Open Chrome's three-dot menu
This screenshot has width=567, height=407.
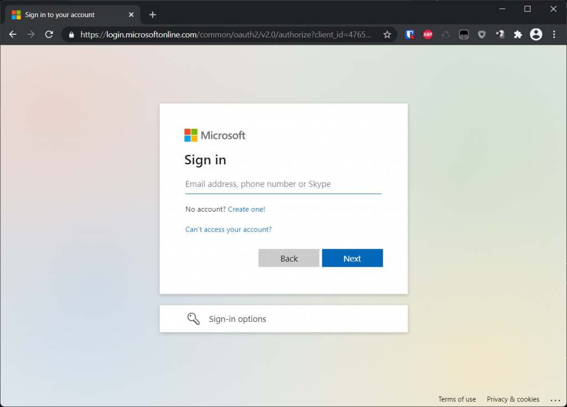[x=554, y=34]
